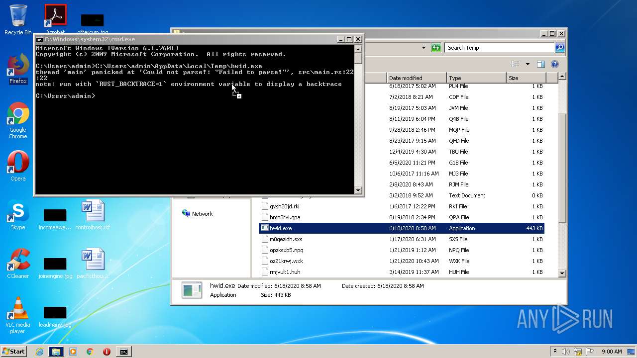The width and height of the screenshot is (637, 358).
Task: Open the CCleaner desktop shortcut
Action: (x=18, y=264)
